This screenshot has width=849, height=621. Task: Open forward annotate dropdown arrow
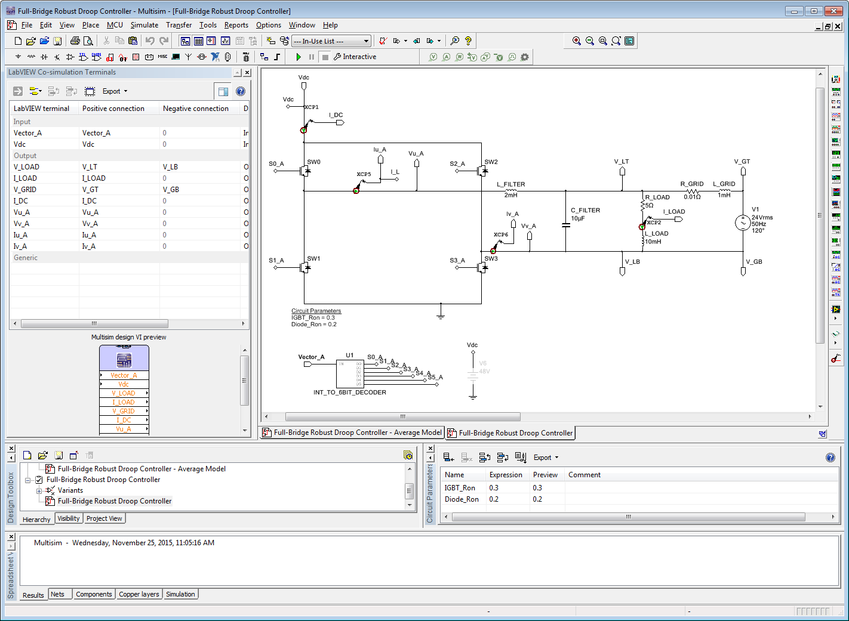[439, 41]
